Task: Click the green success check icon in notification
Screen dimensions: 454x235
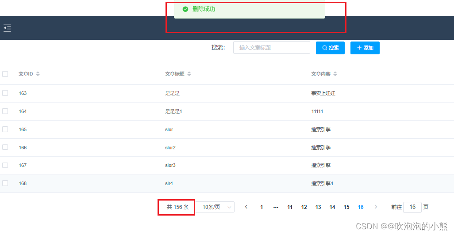Action: click(185, 9)
